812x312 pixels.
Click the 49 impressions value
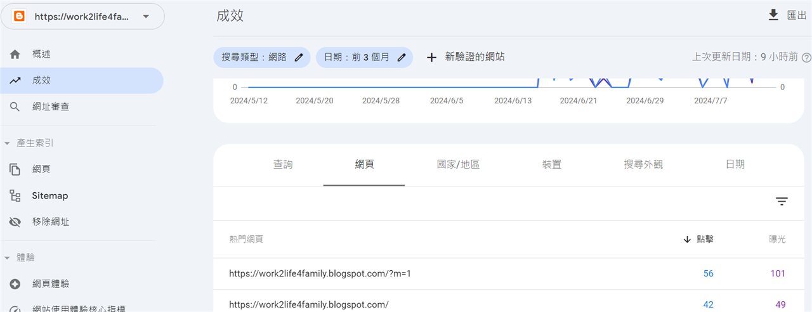(780, 305)
